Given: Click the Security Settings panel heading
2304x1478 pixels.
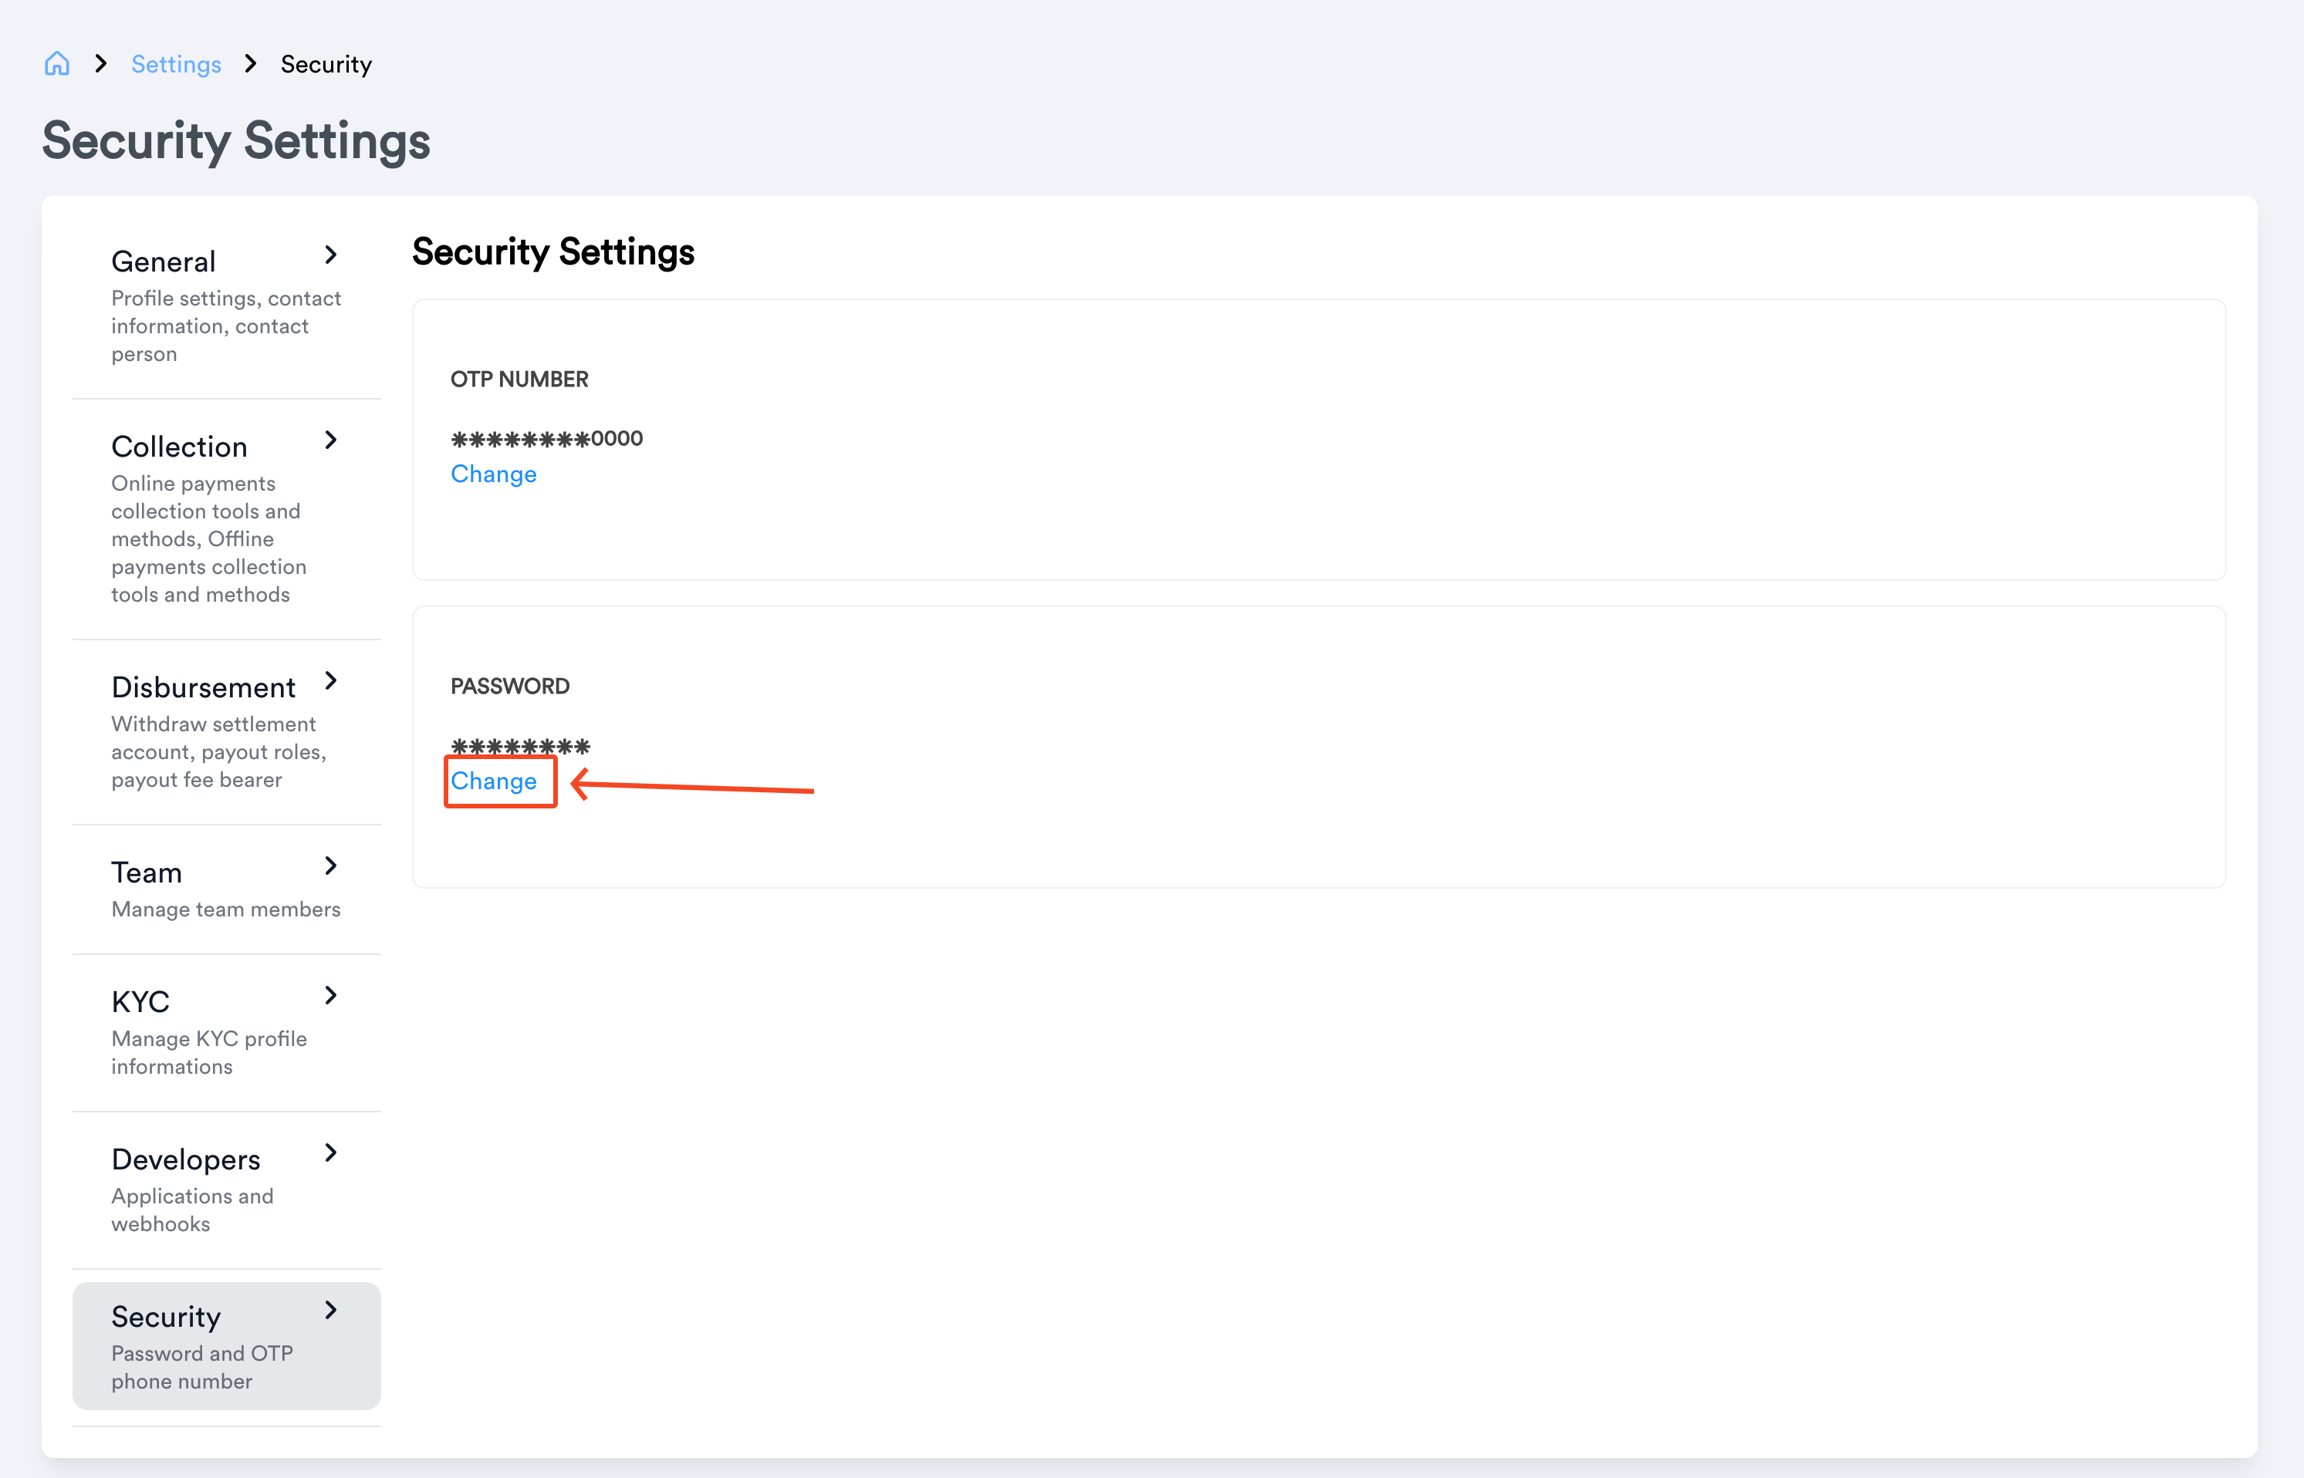Looking at the screenshot, I should [553, 251].
